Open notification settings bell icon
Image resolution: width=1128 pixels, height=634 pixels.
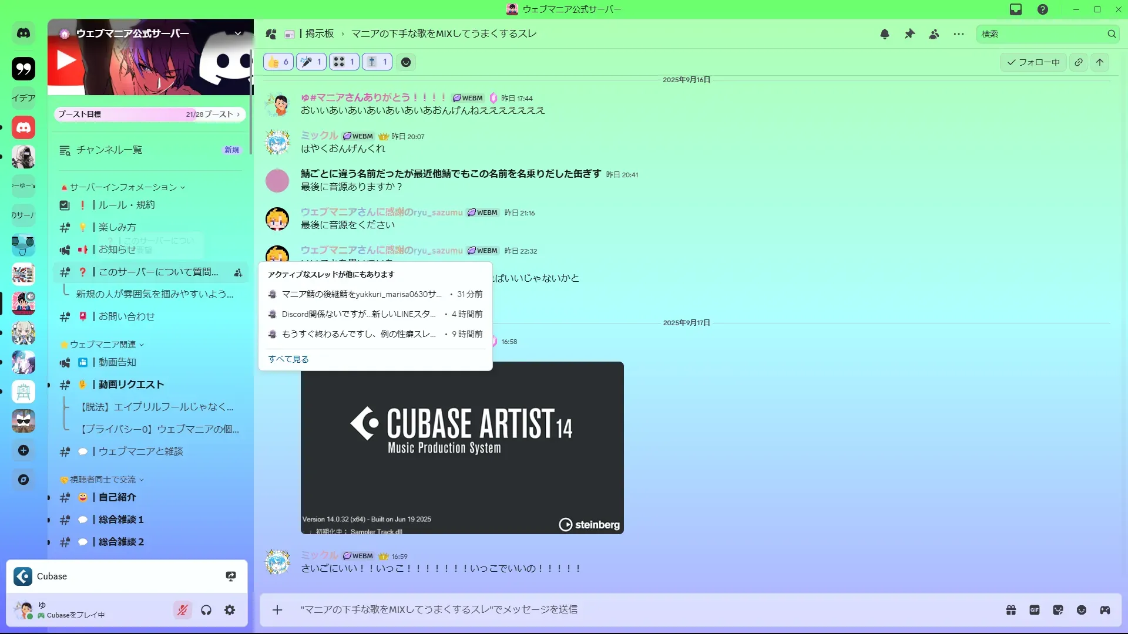[x=884, y=34]
